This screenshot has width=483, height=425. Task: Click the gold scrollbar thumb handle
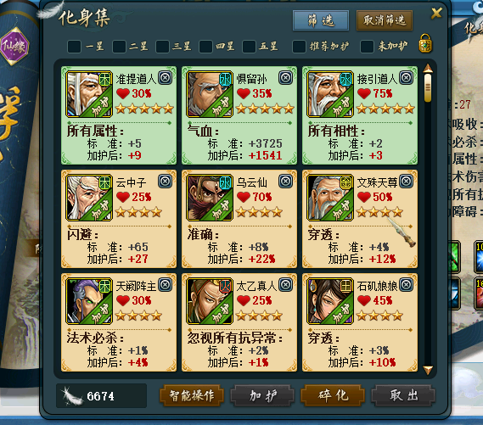coord(428,87)
